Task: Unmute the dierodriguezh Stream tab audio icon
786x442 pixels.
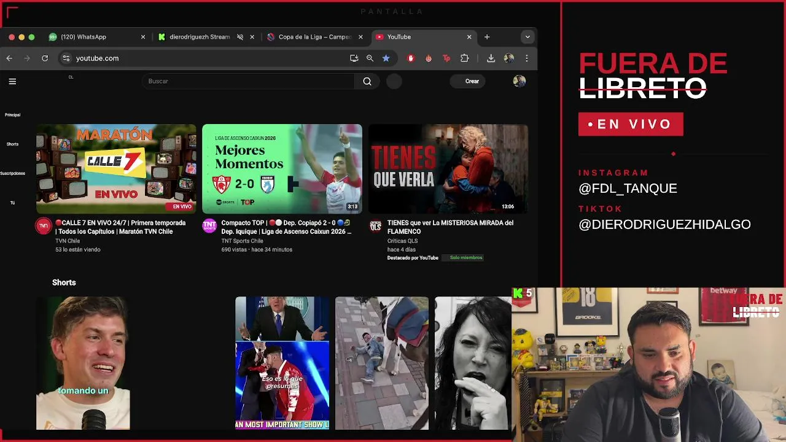Action: pyautogui.click(x=240, y=37)
